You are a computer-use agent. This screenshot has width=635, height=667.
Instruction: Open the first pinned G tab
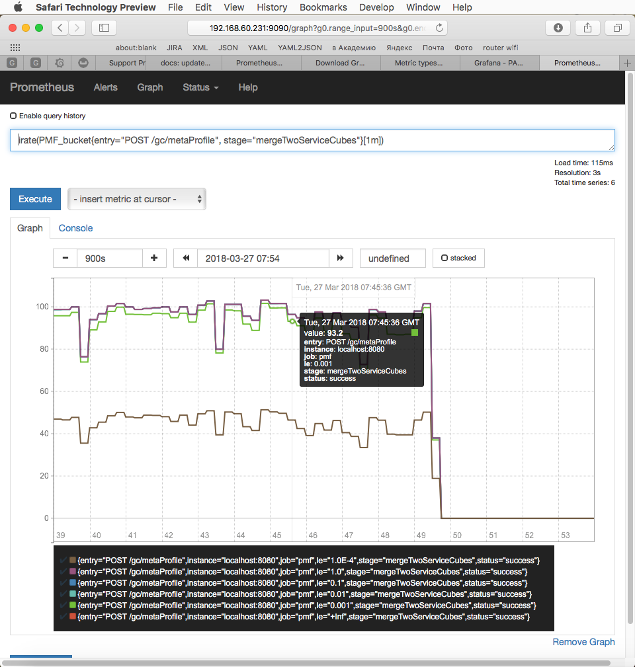coord(12,63)
